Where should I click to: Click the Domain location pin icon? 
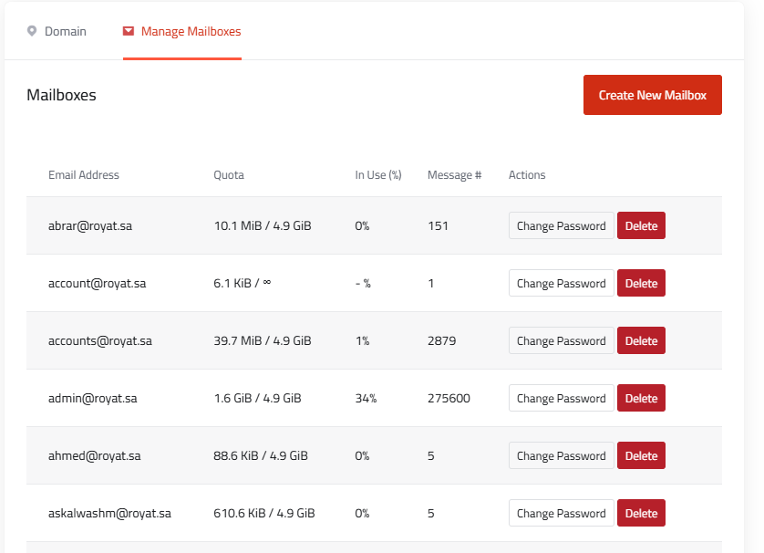click(33, 31)
